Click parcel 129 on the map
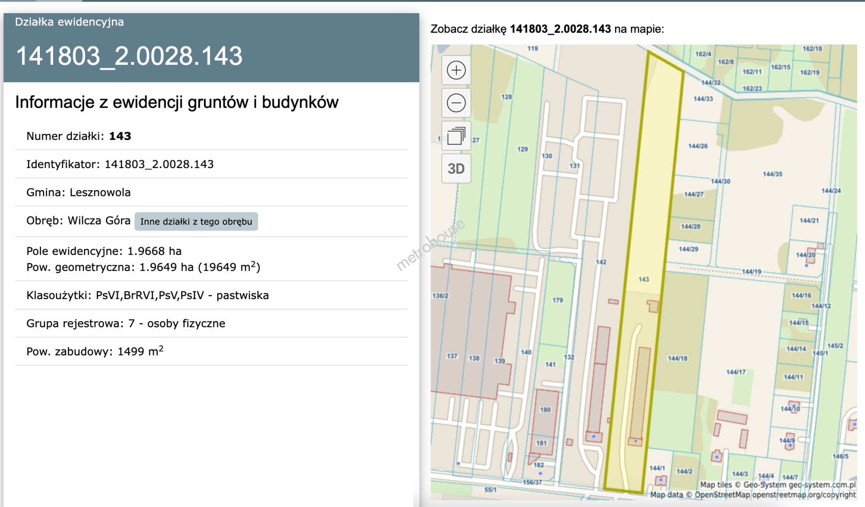 pos(522,149)
